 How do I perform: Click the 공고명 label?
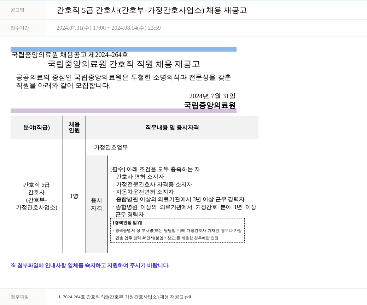(17, 10)
